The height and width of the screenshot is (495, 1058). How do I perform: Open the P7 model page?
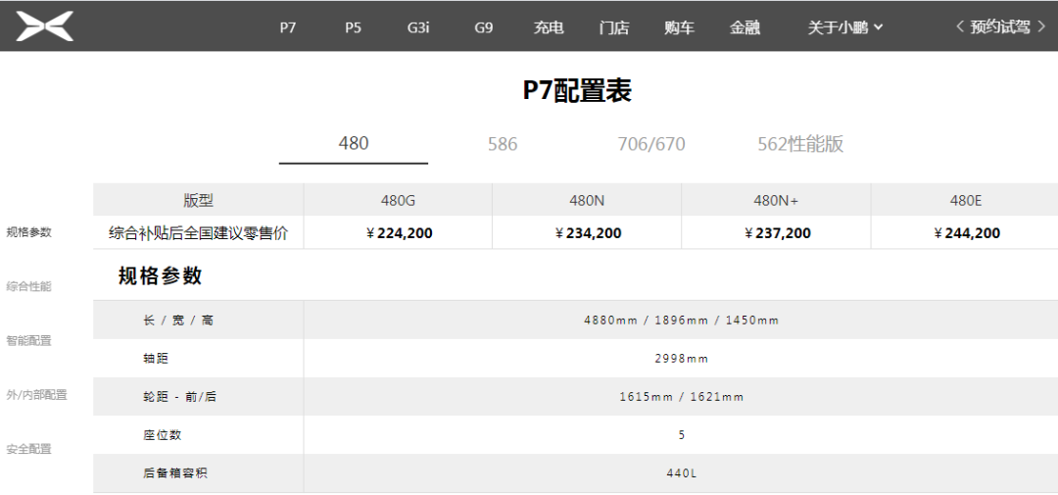coord(287,27)
